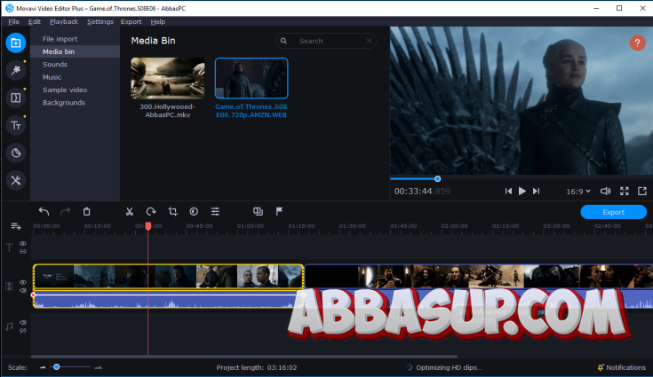Select the Crop tool
Image resolution: width=653 pixels, height=377 pixels.
pyautogui.click(x=172, y=212)
